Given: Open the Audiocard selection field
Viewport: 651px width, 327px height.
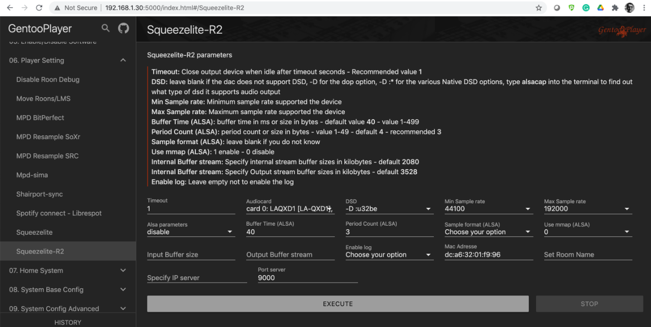Looking at the screenshot, I should point(290,208).
